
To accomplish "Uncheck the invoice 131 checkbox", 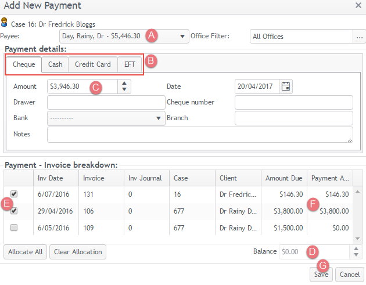I will (x=14, y=194).
